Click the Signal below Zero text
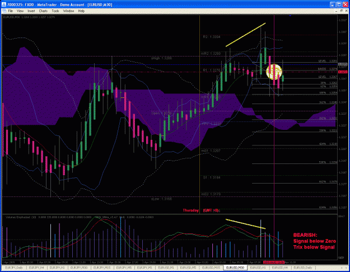The width and height of the screenshot is (350, 272). (x=315, y=241)
